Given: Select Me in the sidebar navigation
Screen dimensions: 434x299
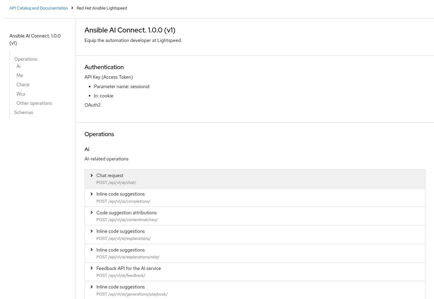Looking at the screenshot, I should click(x=20, y=75).
